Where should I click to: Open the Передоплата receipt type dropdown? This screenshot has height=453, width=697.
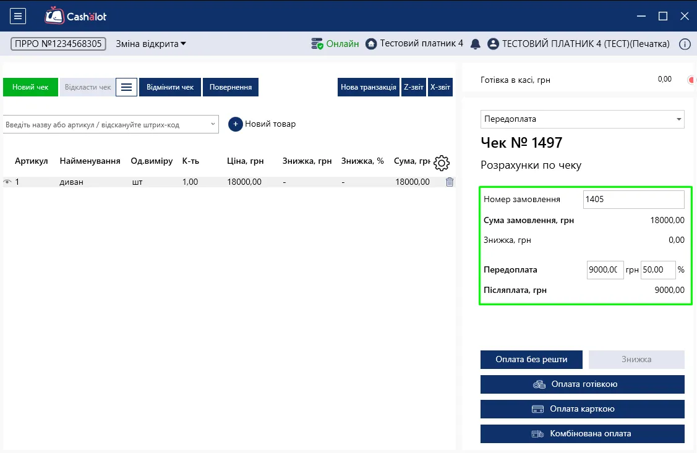[583, 119]
